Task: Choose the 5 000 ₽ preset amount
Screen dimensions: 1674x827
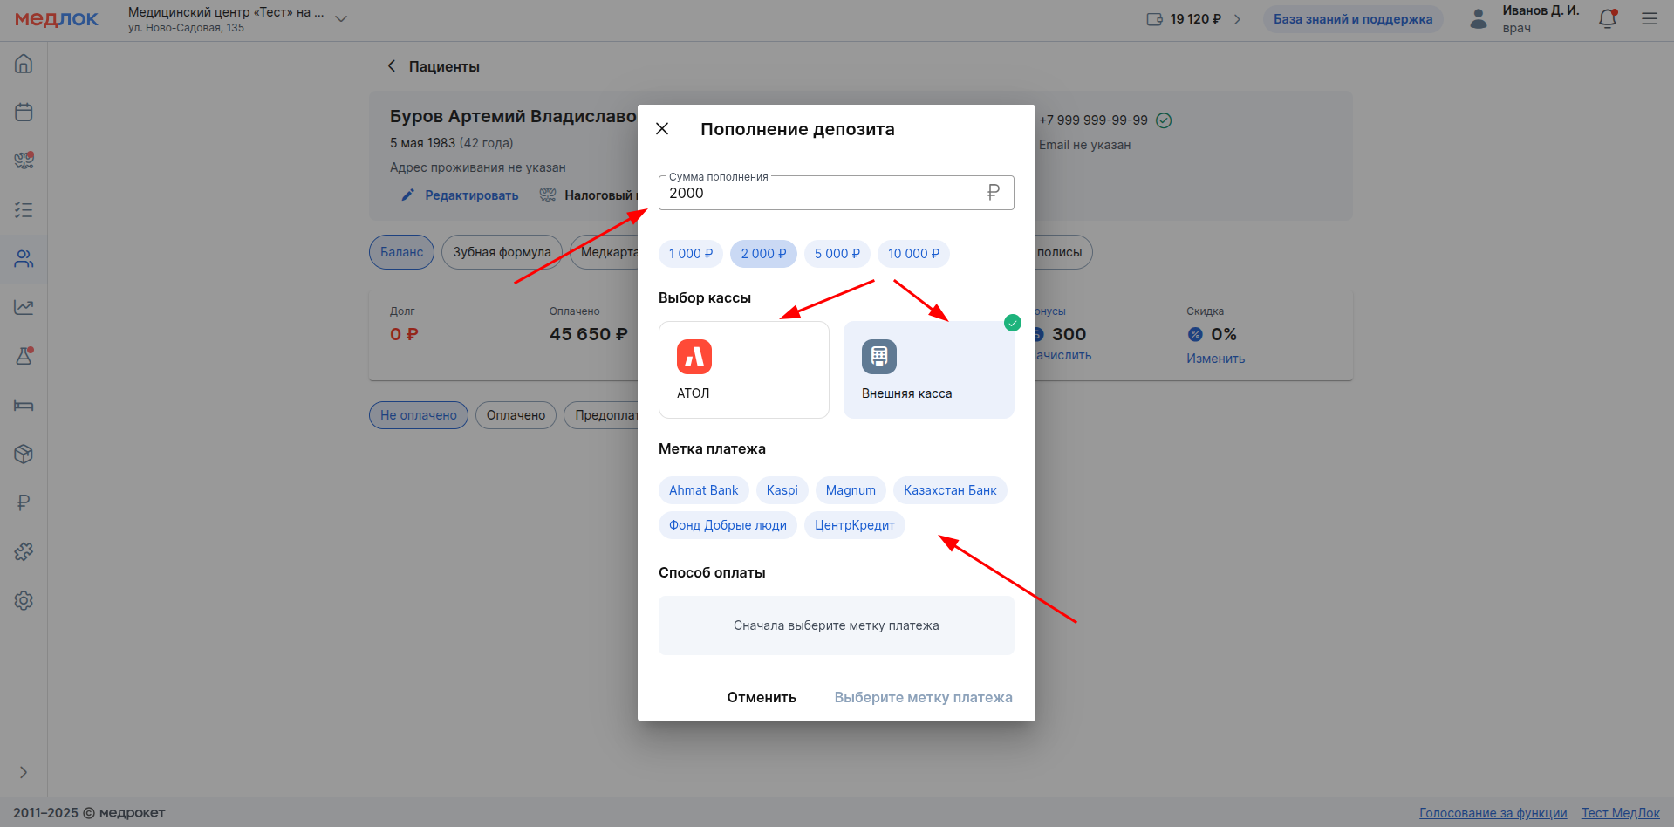Action: click(x=837, y=254)
